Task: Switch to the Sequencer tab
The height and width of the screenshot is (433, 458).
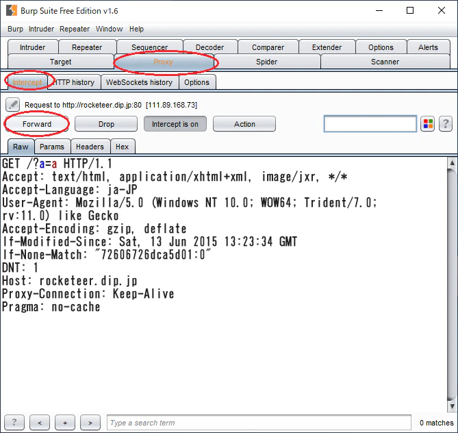Action: (149, 47)
